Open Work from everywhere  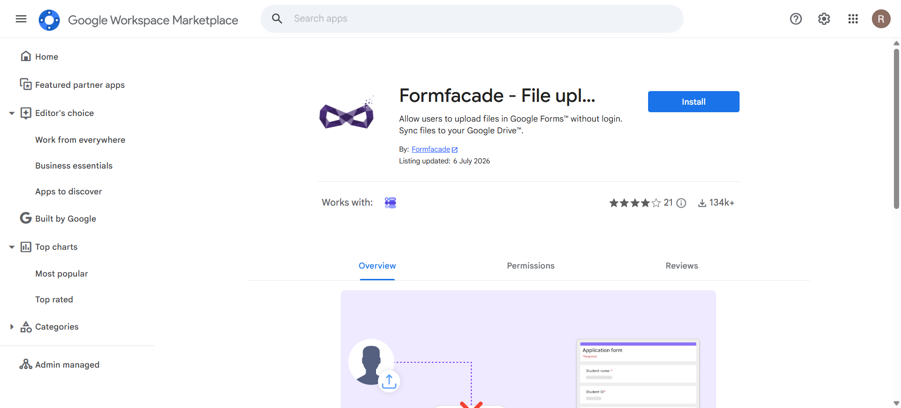pyautogui.click(x=80, y=140)
